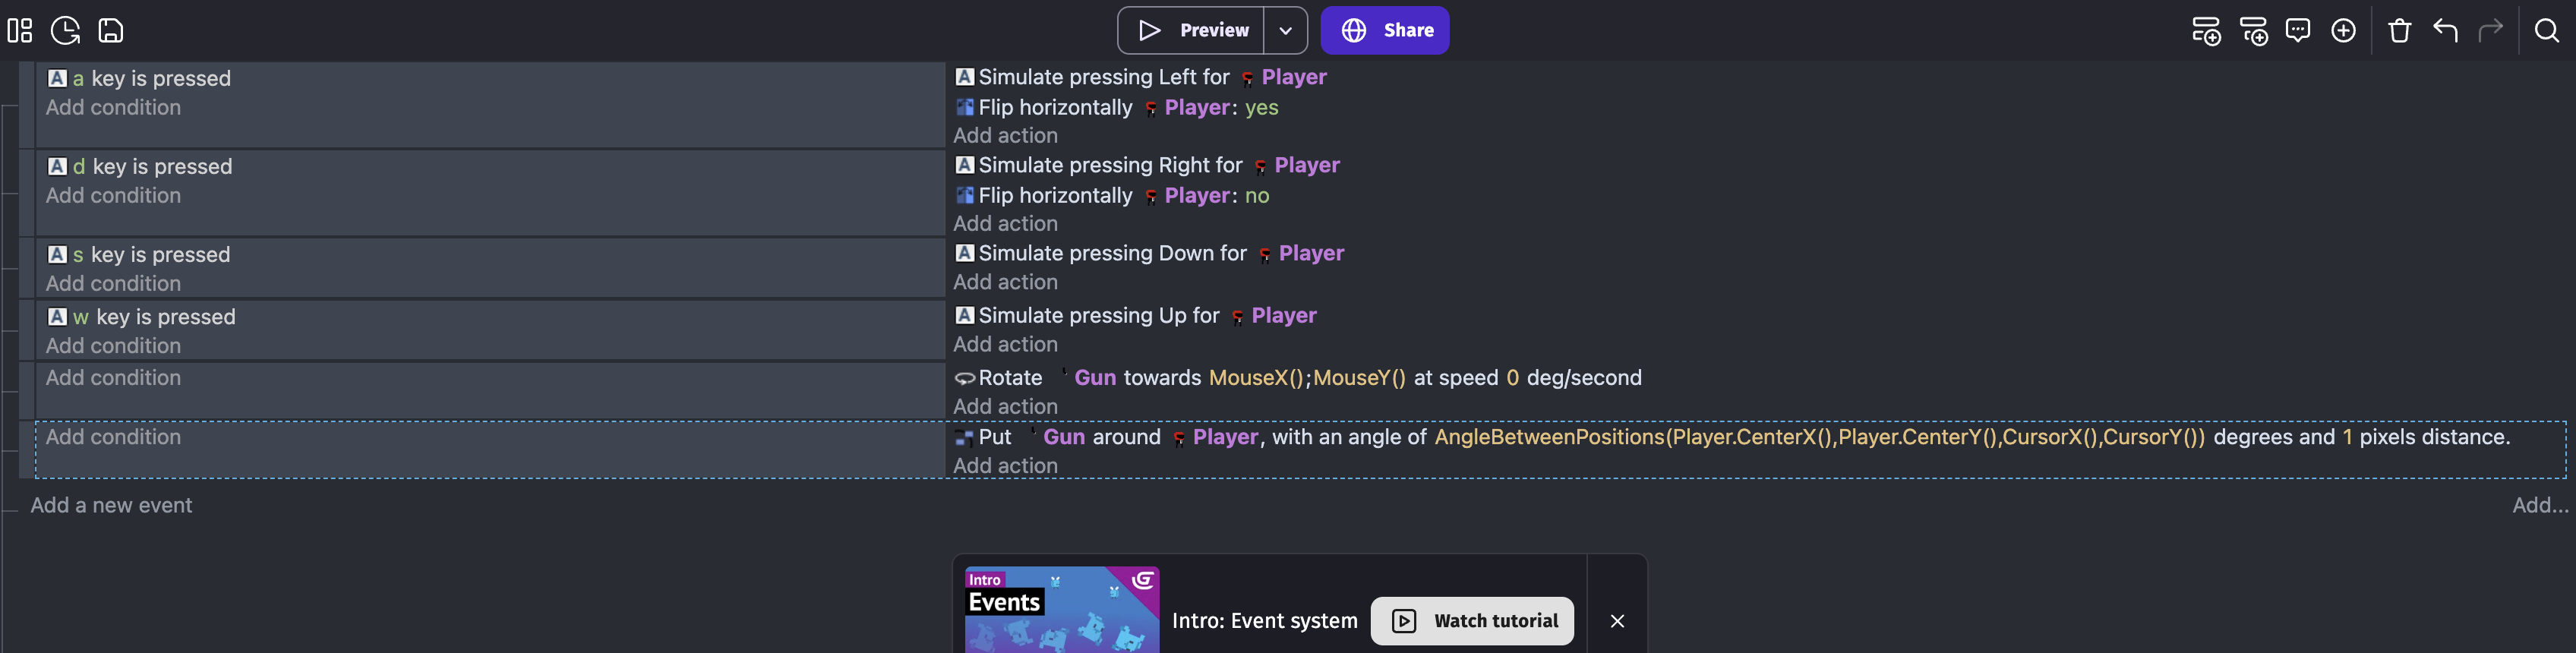
Task: Open search in events sheet
Action: coord(2546,30)
